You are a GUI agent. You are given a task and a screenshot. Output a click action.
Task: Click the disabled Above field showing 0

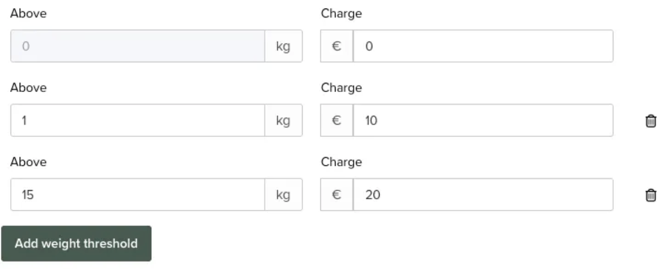(138, 46)
